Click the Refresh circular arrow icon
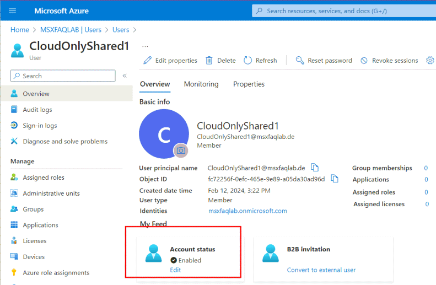Image resolution: width=436 pixels, height=285 pixels. point(247,60)
